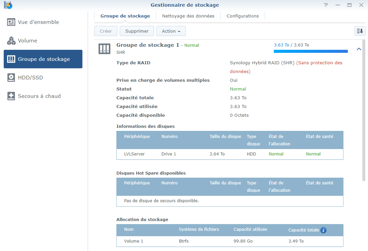Click the Groupe de stockage 1 drives icon

point(104,49)
